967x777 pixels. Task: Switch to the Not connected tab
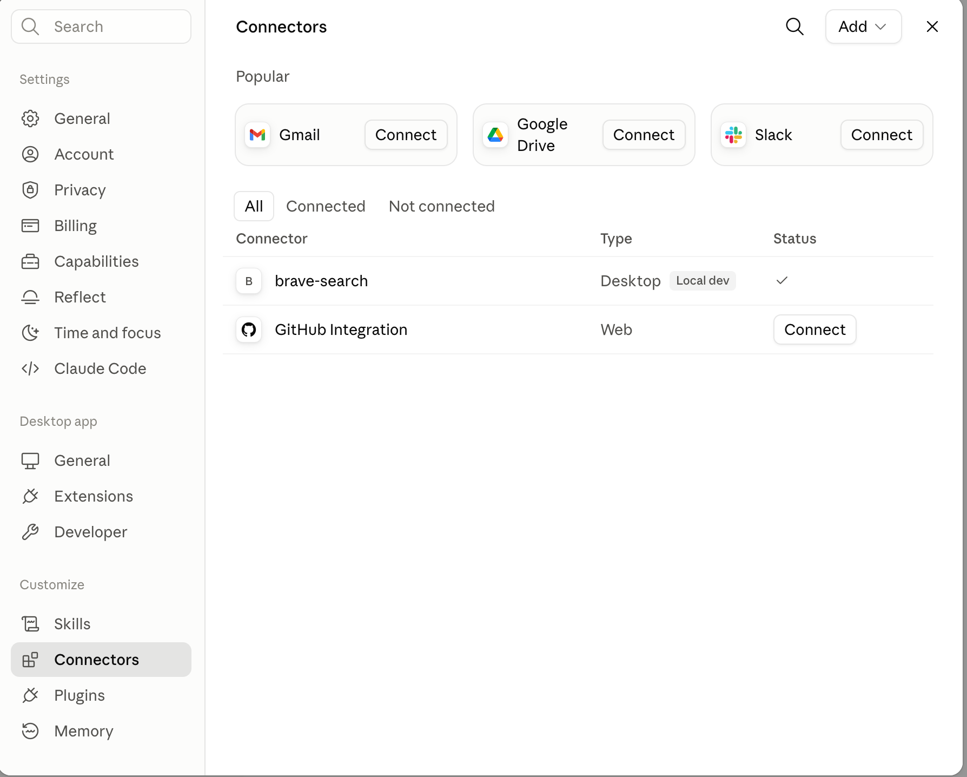pyautogui.click(x=441, y=206)
